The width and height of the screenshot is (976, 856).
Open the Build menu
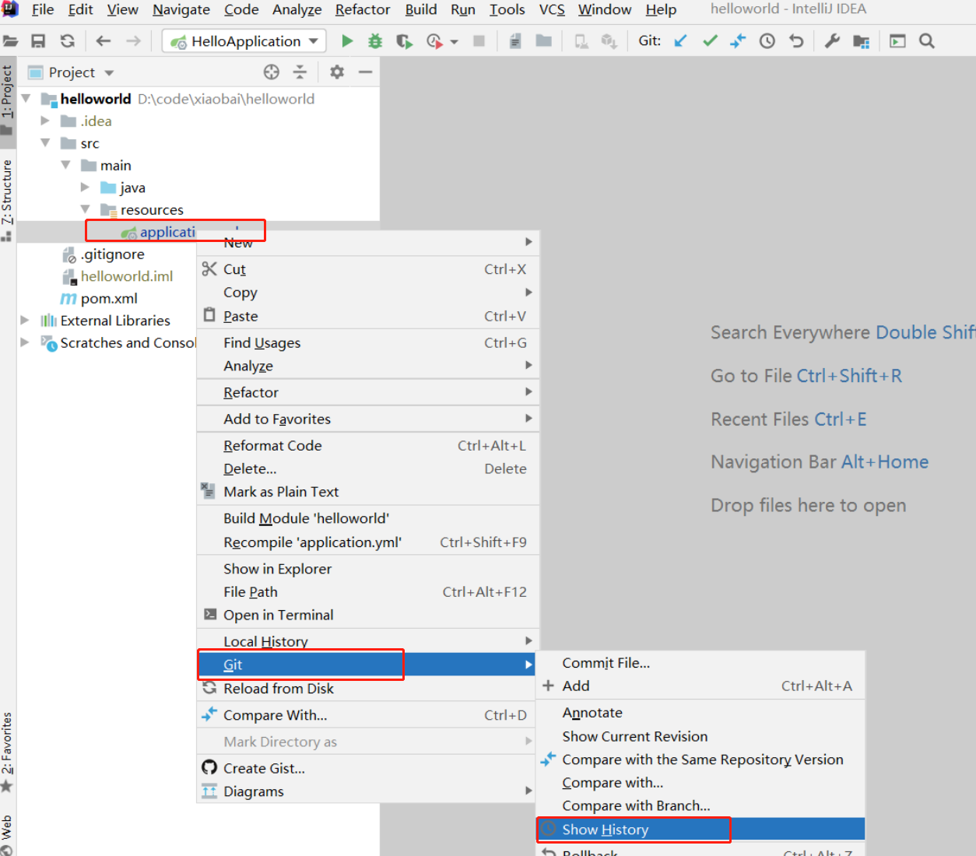[421, 9]
